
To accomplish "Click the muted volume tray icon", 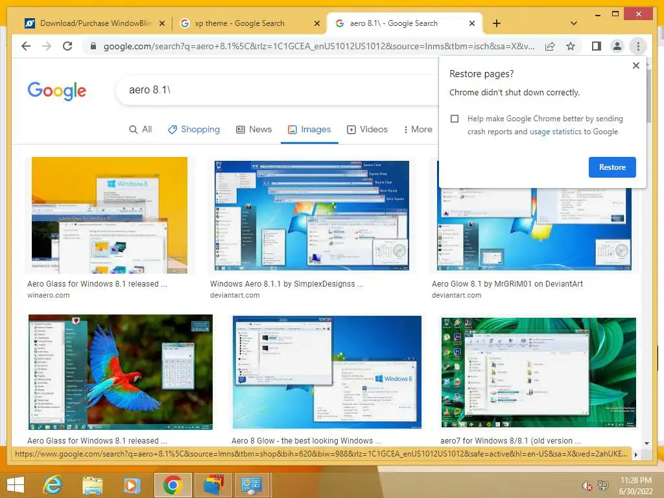I will (x=586, y=485).
